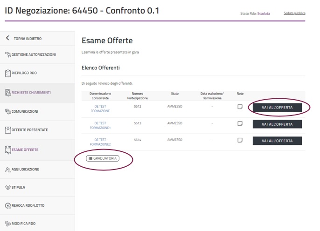Click the Offerte Presentate icon
This screenshot has height=231, width=320.
[7, 130]
